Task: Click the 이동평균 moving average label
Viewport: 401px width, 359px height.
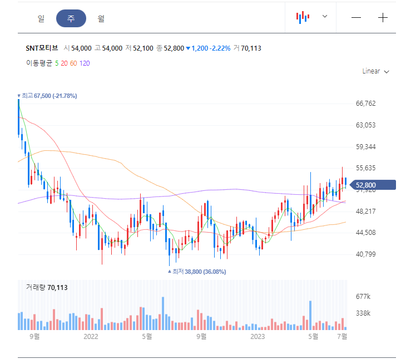Action: coord(39,63)
